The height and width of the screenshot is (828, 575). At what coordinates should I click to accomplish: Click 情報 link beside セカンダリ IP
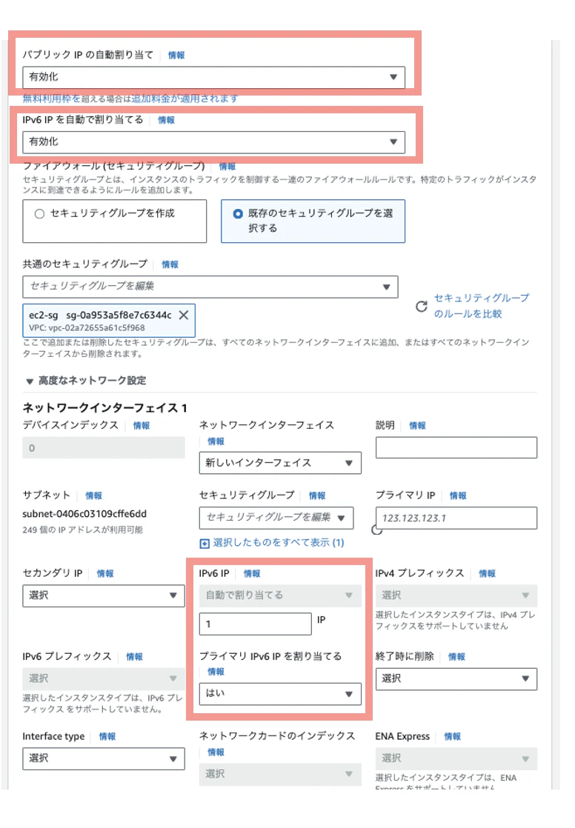click(x=106, y=574)
